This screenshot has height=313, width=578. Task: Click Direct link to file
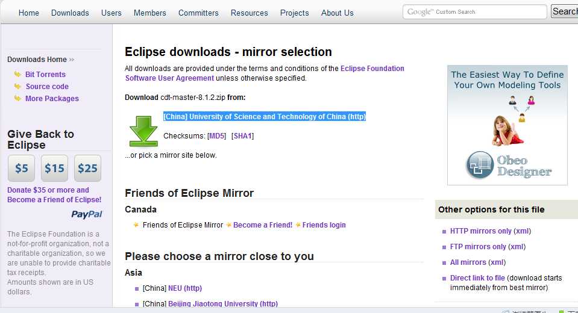coord(477,278)
